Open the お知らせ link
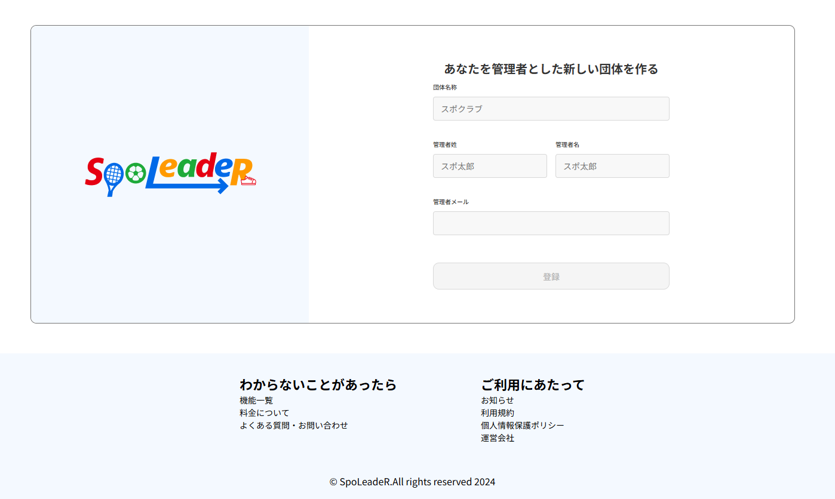The height and width of the screenshot is (499, 835). pyautogui.click(x=498, y=401)
